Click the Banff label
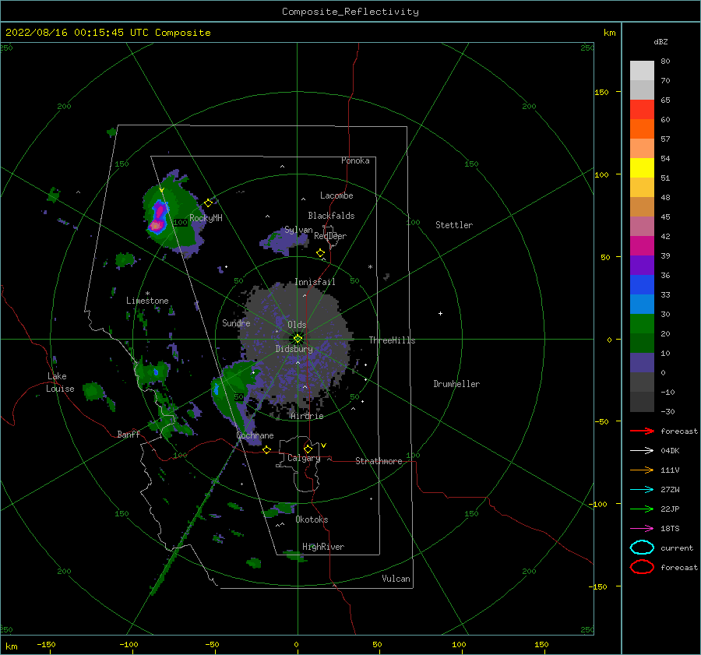701x655 pixels. 129,435
